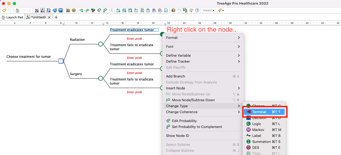Click the Home icon in toolbar

tap(17, 11)
